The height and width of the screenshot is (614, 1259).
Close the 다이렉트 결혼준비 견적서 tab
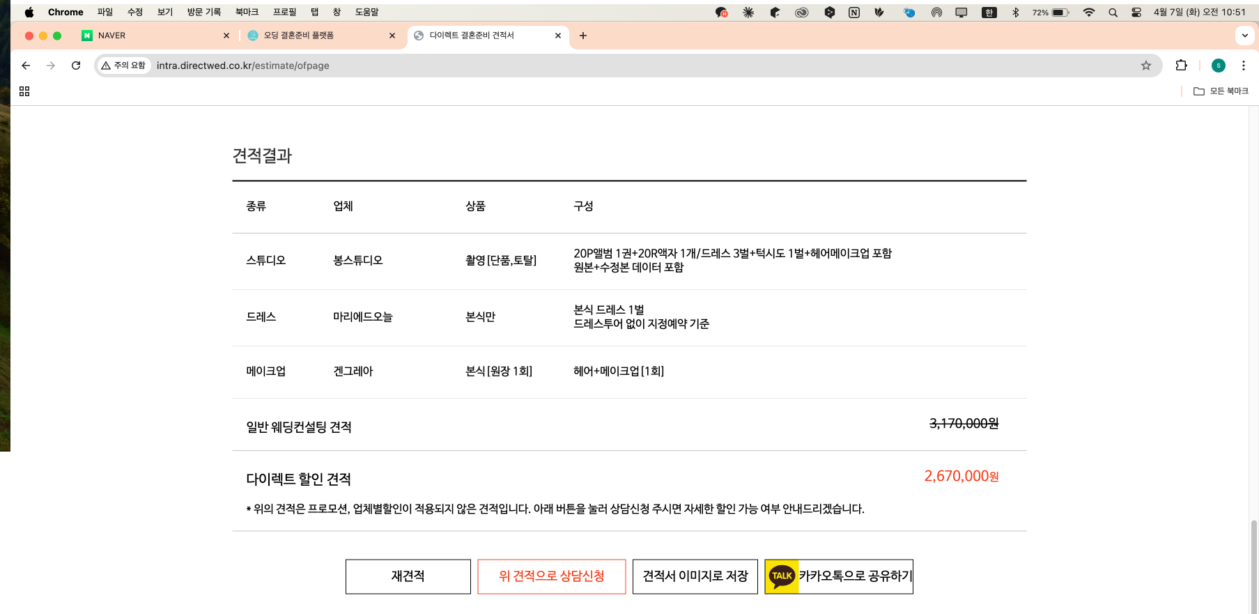(x=558, y=36)
